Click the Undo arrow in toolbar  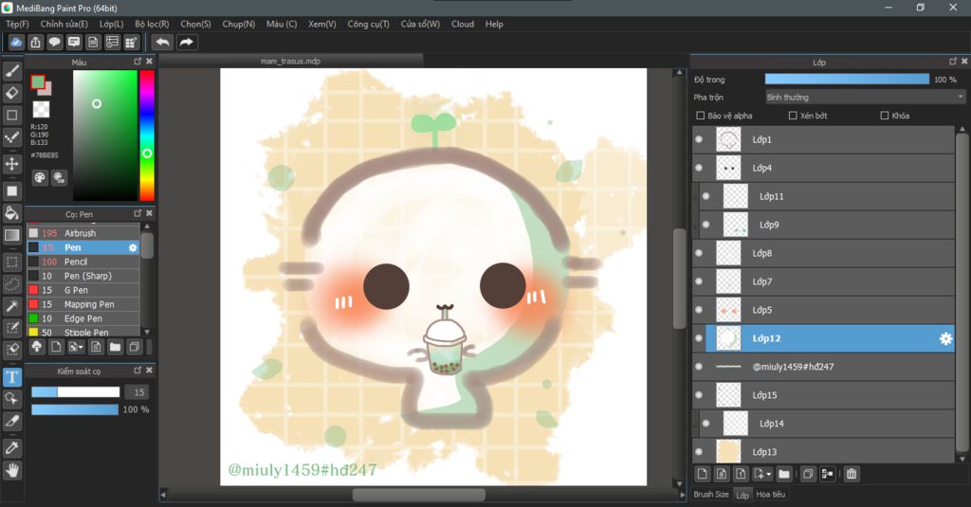pyautogui.click(x=162, y=42)
